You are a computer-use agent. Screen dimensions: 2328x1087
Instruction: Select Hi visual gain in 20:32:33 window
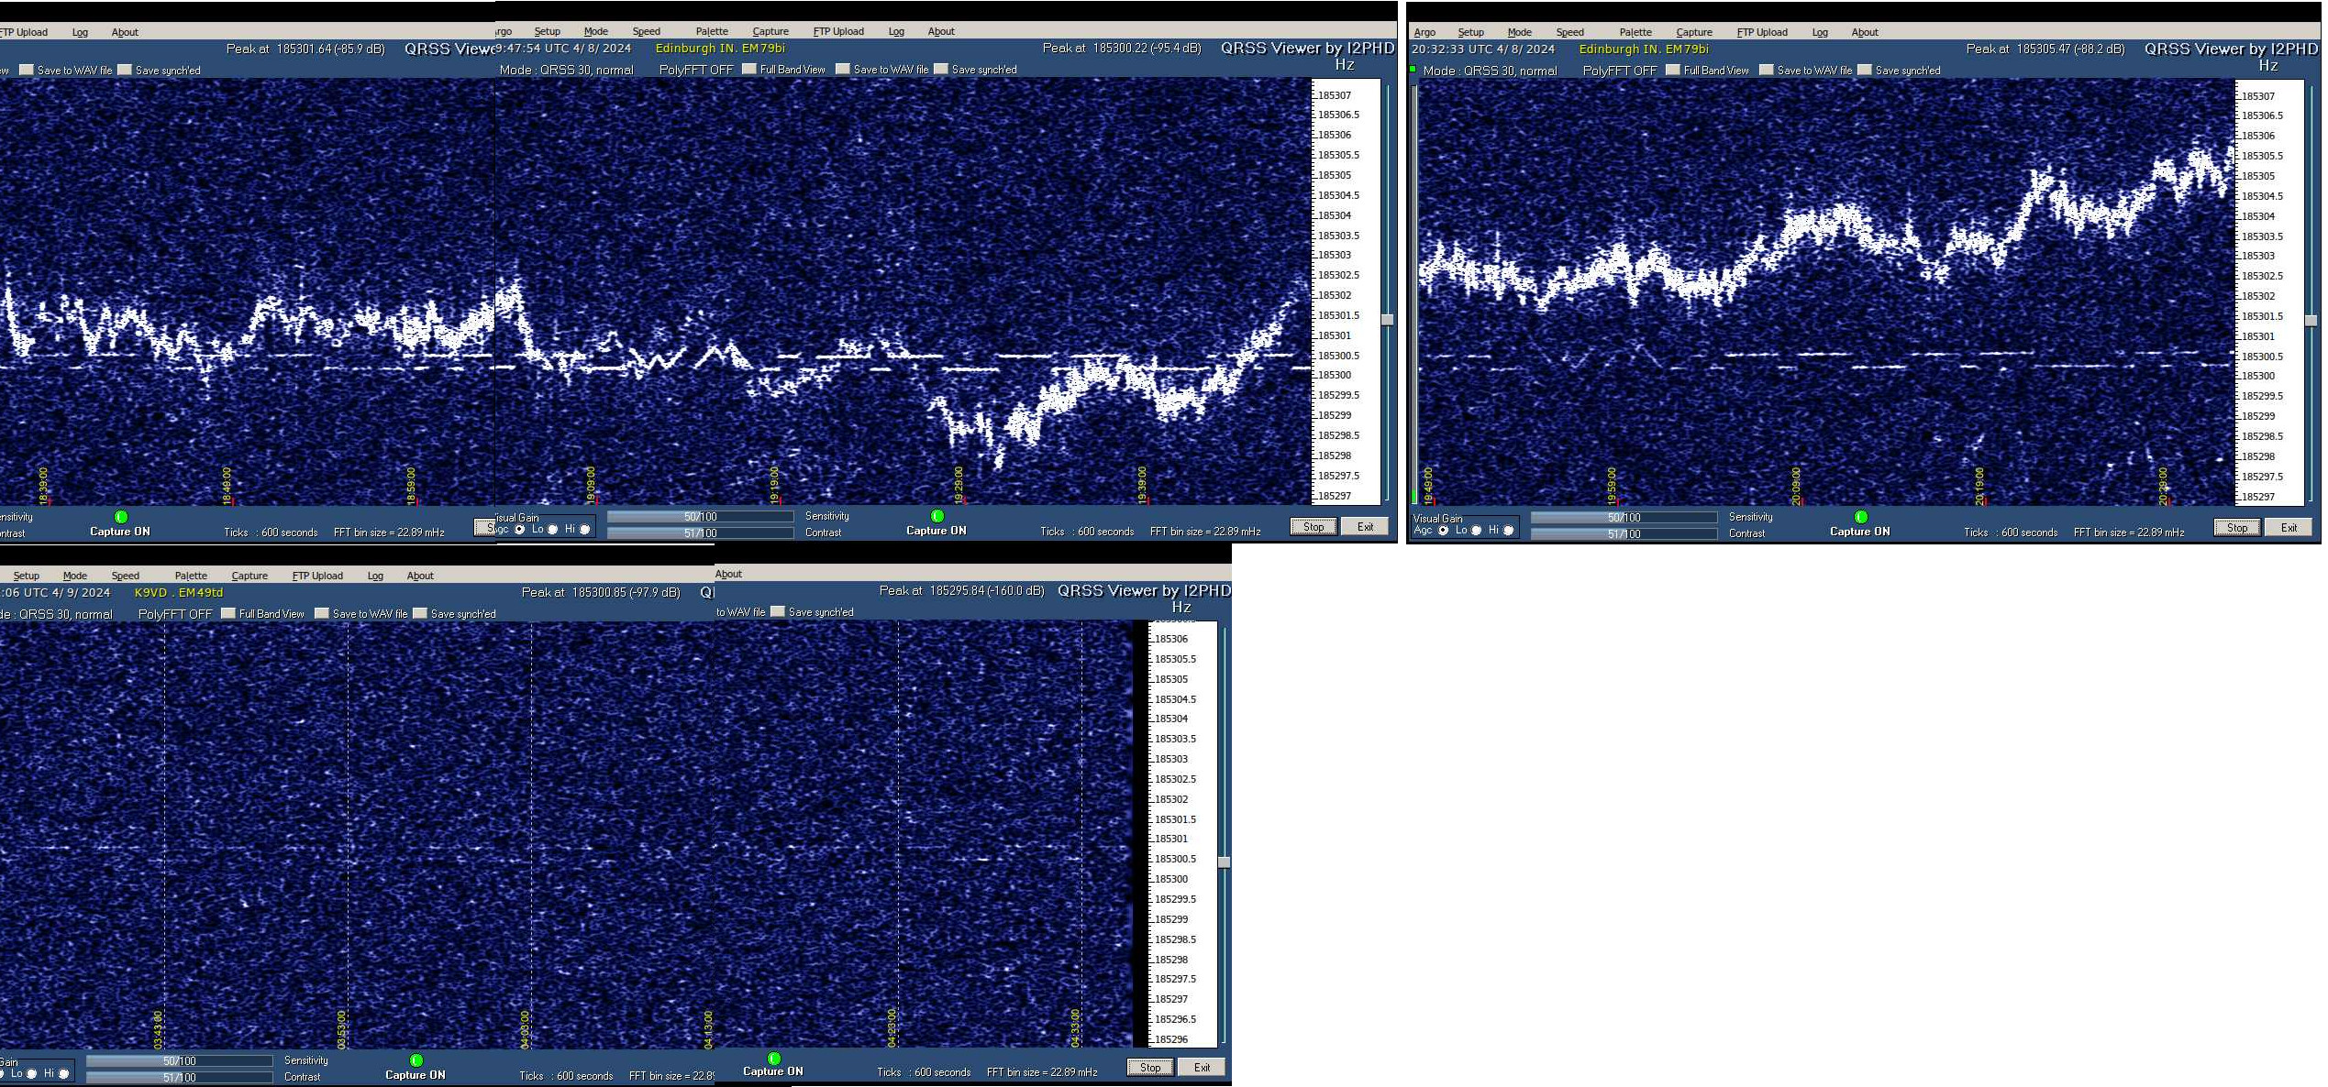point(1508,531)
